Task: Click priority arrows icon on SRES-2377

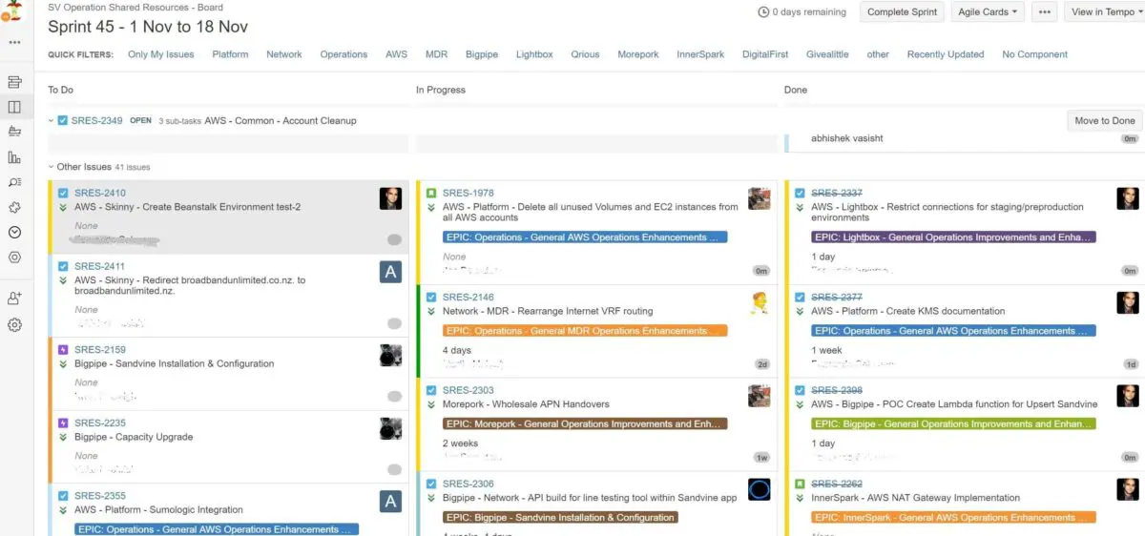Action: click(x=800, y=311)
